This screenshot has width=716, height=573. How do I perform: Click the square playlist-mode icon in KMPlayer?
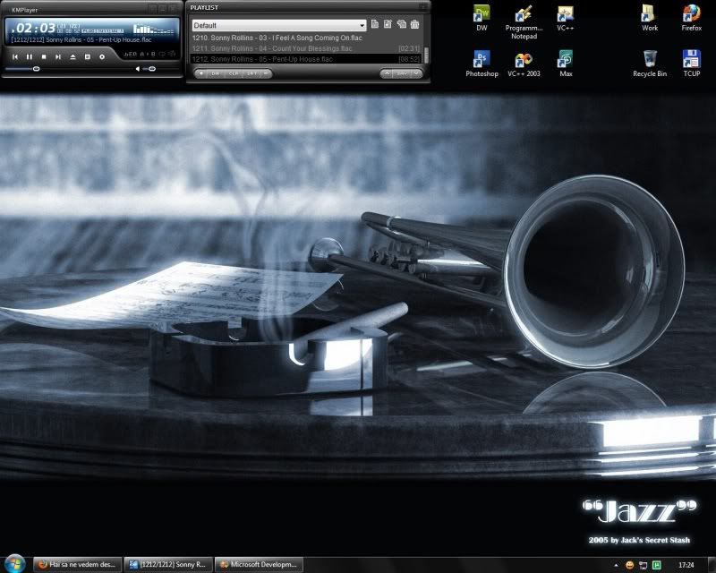(87, 56)
